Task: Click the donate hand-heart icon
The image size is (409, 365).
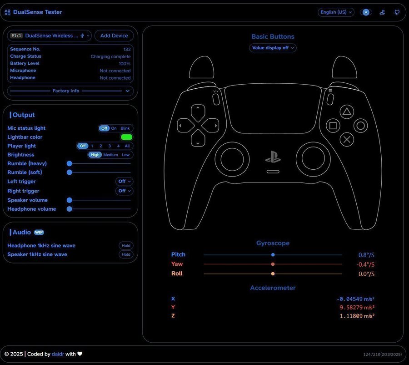Action: (x=382, y=12)
